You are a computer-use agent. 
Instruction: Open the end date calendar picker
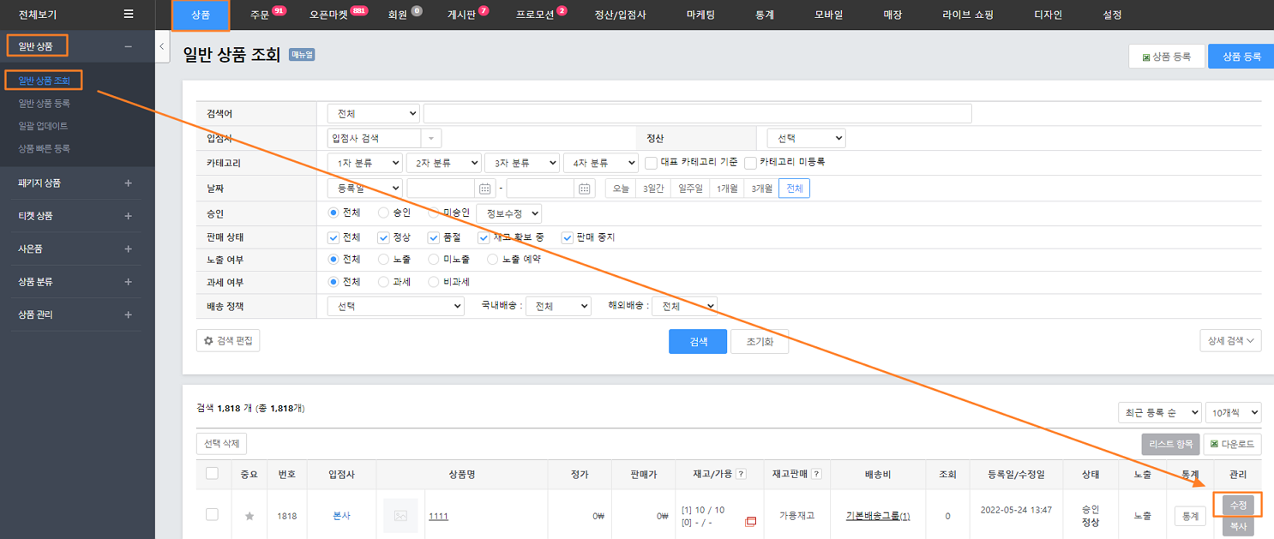(x=585, y=189)
